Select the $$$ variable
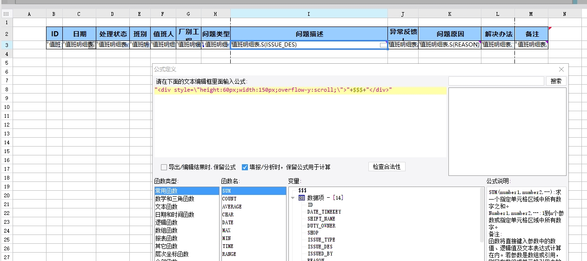This screenshot has height=261, width=587. [302, 191]
